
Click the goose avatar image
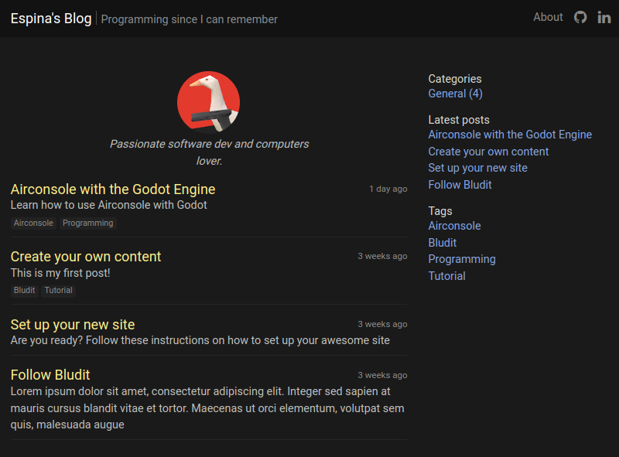(208, 102)
